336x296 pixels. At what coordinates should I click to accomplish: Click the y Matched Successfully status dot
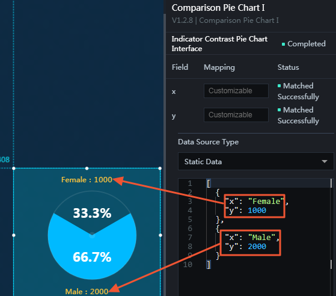pos(279,110)
